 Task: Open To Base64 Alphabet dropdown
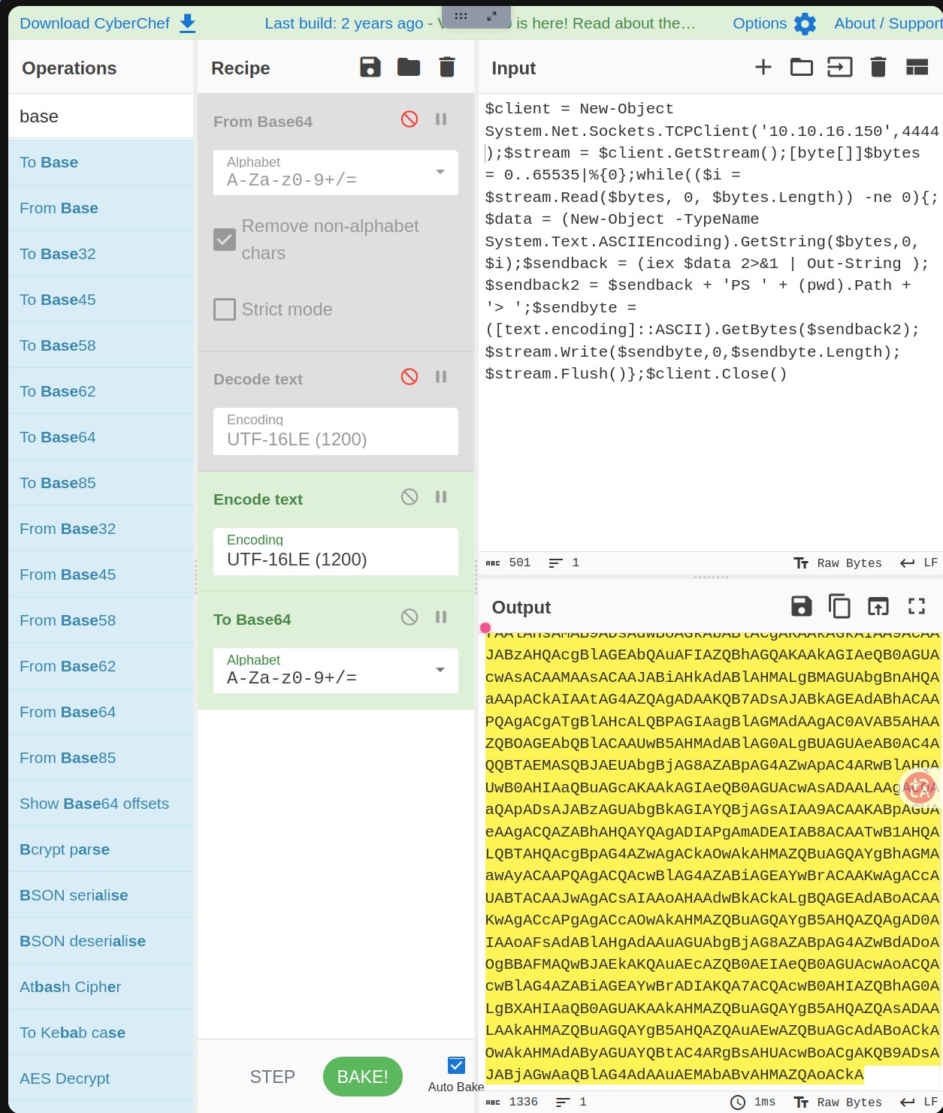336,671
